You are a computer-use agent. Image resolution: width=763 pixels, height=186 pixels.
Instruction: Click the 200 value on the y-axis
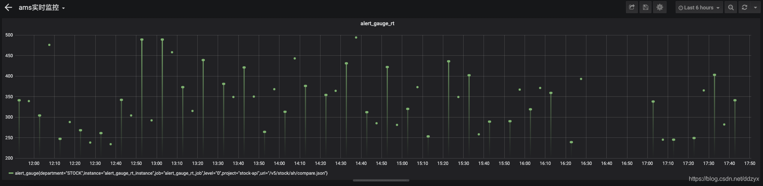tap(9, 158)
